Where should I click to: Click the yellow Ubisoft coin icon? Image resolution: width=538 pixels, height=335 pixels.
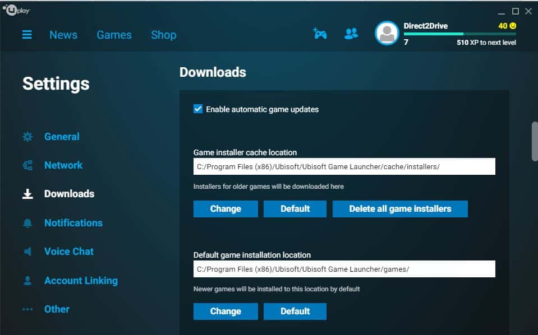pos(513,26)
